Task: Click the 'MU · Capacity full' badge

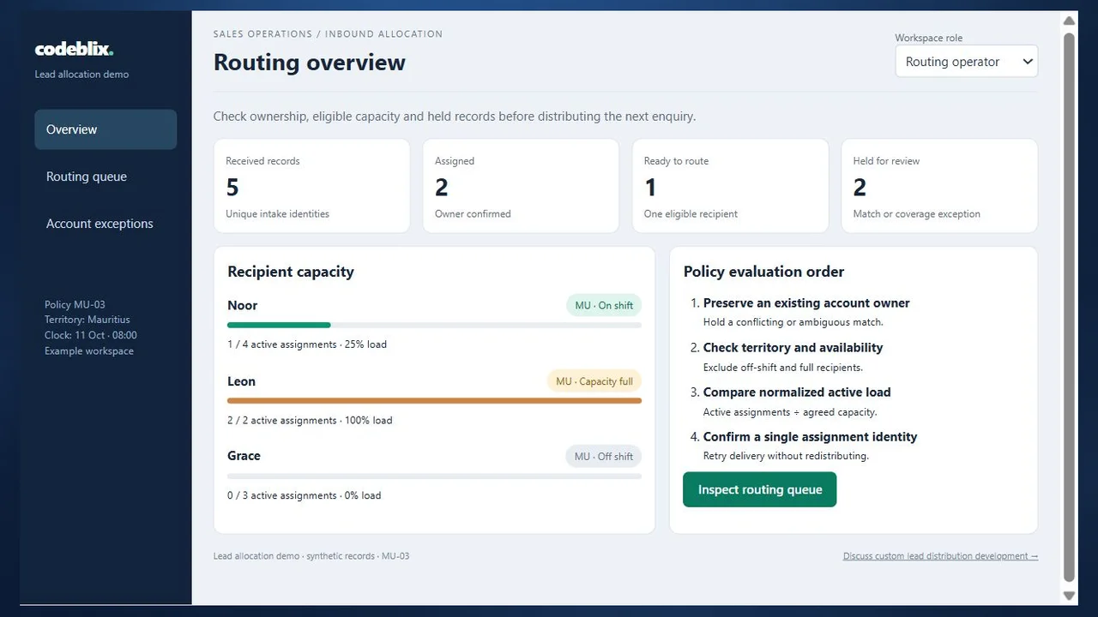Action: (594, 381)
